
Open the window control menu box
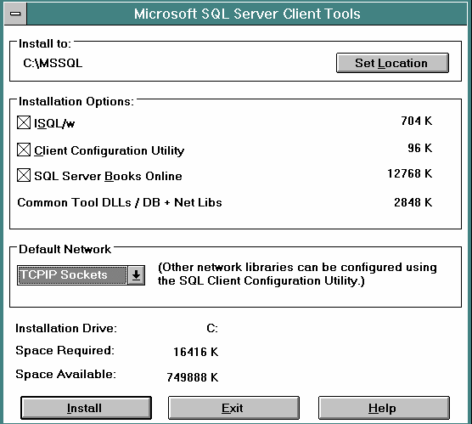point(15,14)
